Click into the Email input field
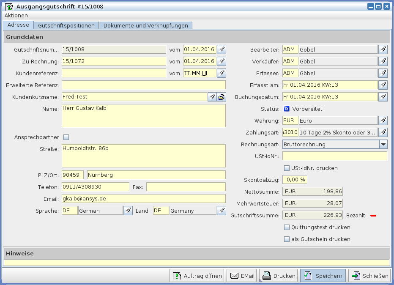This screenshot has height=285, width=394. [143, 199]
